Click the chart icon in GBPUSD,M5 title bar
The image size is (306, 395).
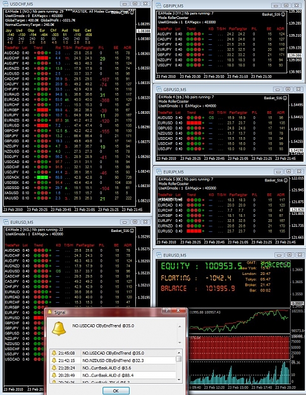(x=159, y=90)
